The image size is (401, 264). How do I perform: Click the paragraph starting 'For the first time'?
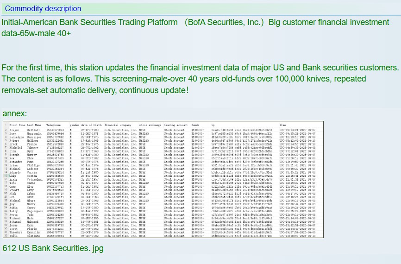tap(200, 79)
